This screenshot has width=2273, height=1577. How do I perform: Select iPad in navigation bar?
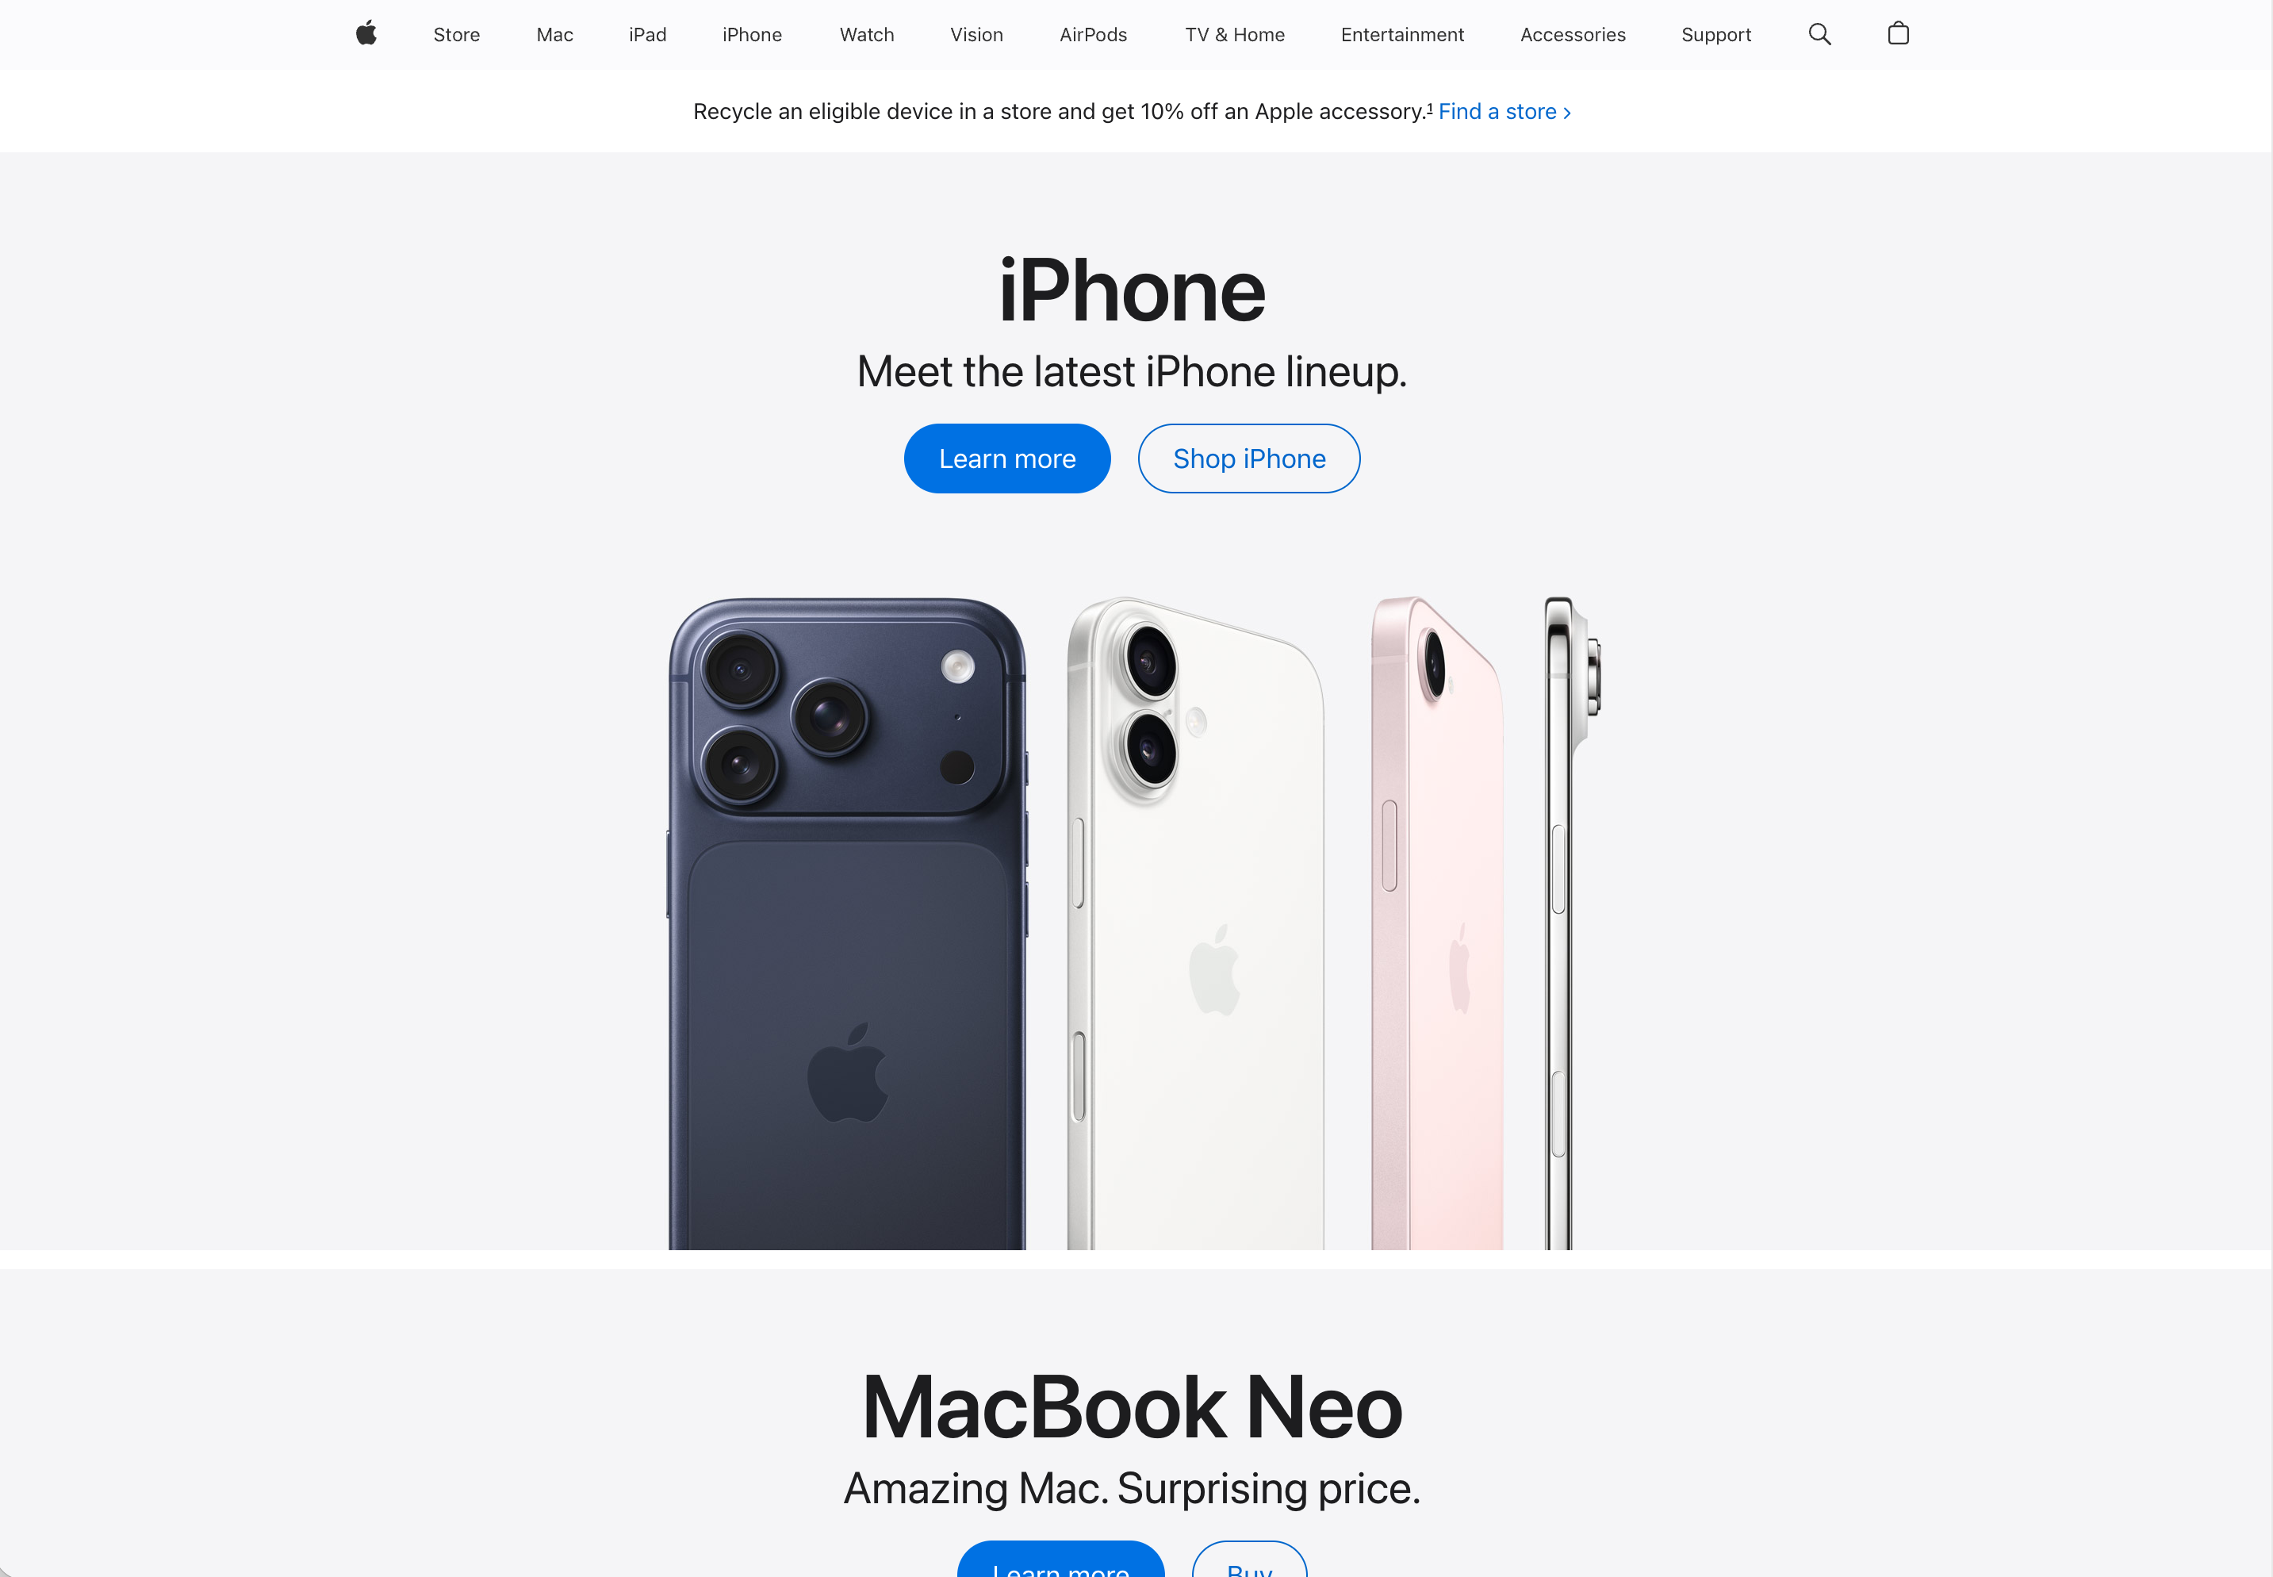[647, 35]
